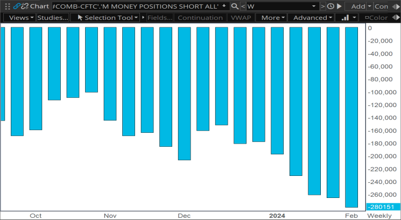The height and width of the screenshot is (220, 401).
Task: Click the -280151 current value label
Action: [x=383, y=207]
